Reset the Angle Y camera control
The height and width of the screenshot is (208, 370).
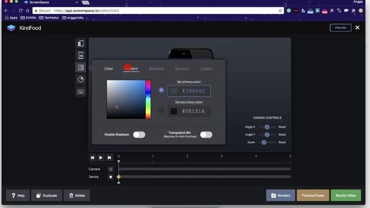pyautogui.click(x=282, y=135)
